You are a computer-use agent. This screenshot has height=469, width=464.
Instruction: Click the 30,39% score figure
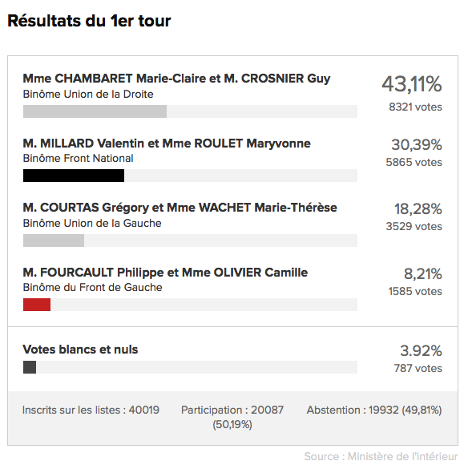coord(417,145)
